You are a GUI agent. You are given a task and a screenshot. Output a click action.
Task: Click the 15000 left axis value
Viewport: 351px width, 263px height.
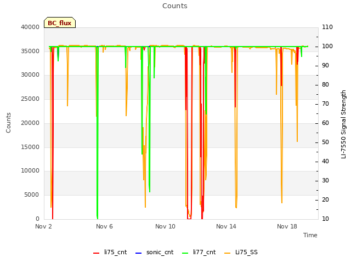30,147
